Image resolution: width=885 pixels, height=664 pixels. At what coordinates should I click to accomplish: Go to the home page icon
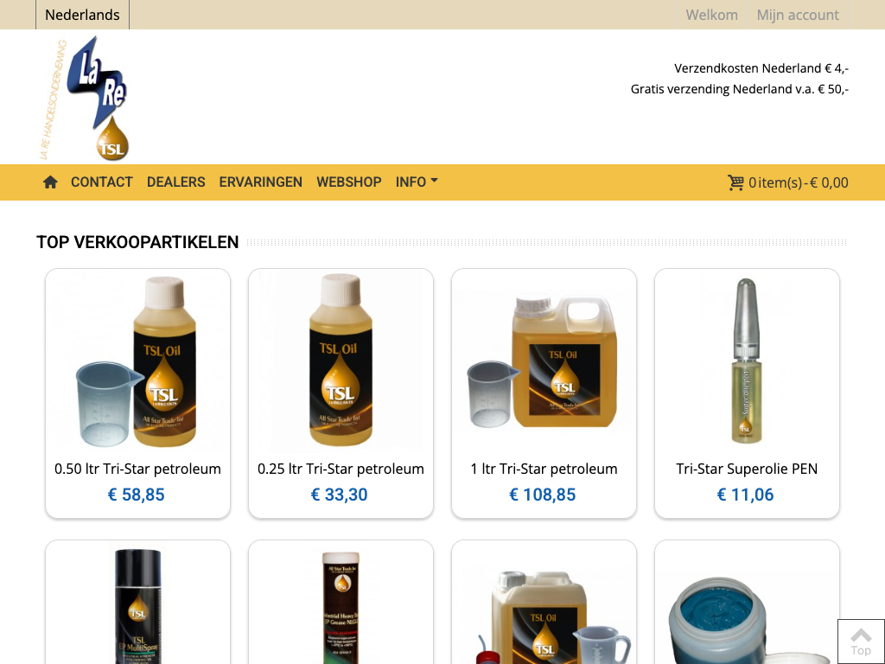coord(50,182)
